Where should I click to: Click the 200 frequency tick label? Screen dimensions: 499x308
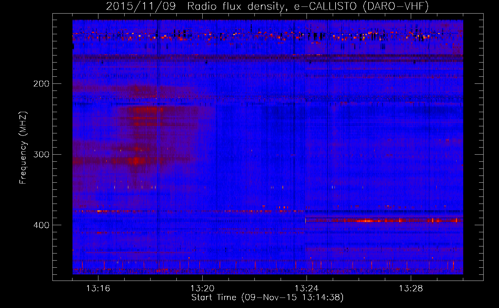pos(41,84)
